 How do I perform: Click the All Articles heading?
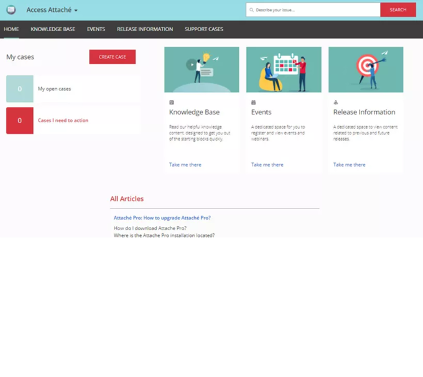(x=127, y=199)
